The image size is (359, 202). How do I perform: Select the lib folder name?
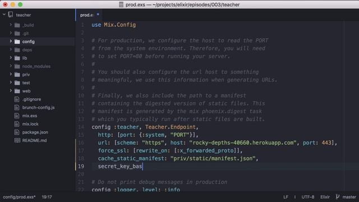pyautogui.click(x=25, y=58)
